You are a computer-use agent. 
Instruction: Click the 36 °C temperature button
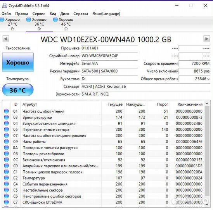click(18, 90)
